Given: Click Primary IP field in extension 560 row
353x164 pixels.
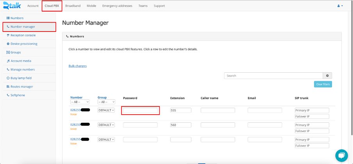Looking at the screenshot, I should (x=312, y=125).
